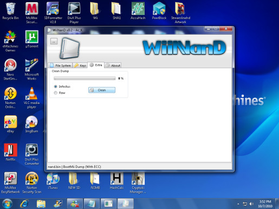
Task: Open the File System tab
Action: [x=61, y=66]
